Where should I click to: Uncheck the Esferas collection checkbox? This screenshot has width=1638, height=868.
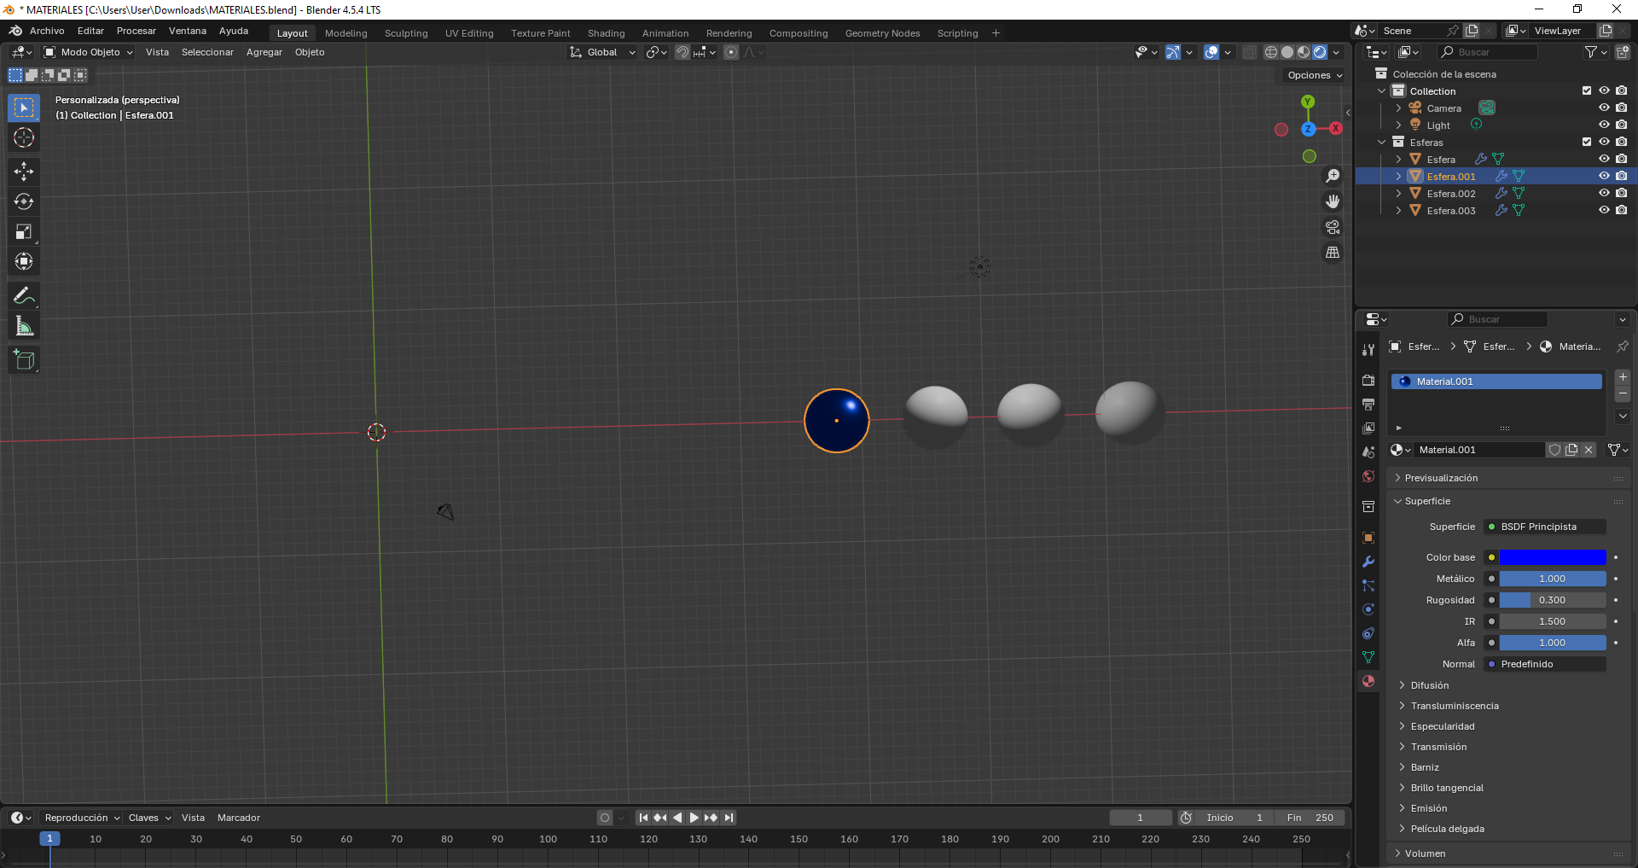(x=1587, y=143)
